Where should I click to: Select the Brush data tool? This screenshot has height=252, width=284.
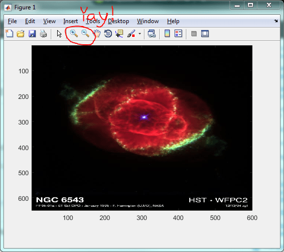point(131,33)
